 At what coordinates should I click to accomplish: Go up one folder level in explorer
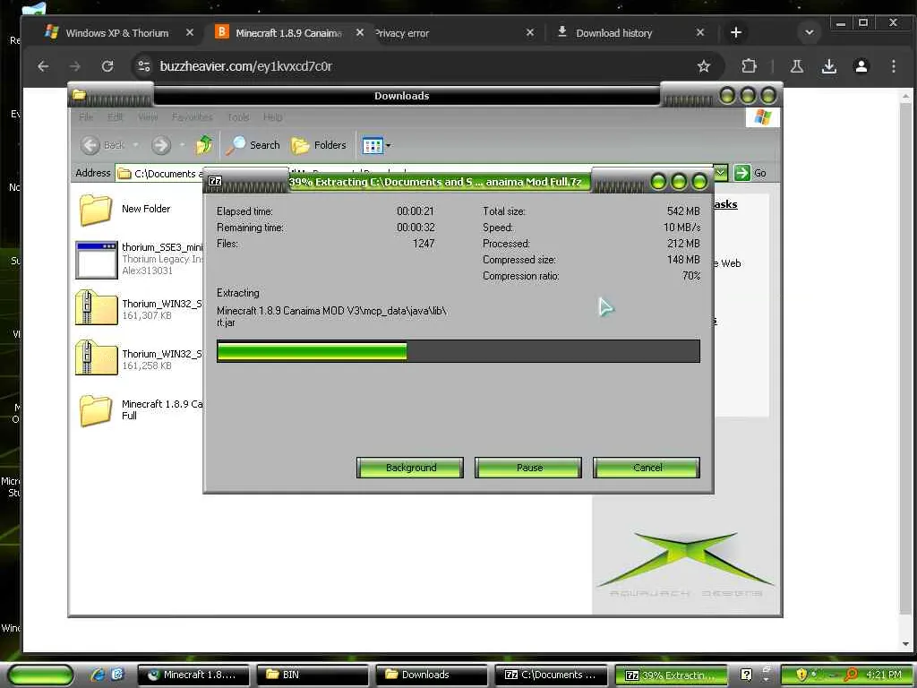coord(204,144)
